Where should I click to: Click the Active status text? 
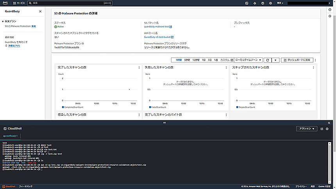[x=61, y=27]
